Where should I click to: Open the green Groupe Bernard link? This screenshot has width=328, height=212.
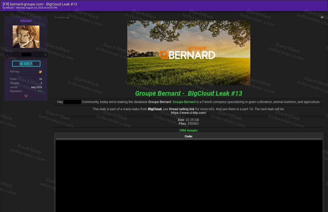click(184, 102)
